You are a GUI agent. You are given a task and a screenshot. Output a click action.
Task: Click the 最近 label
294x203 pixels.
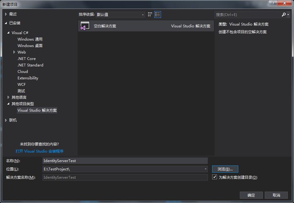coord(13,14)
